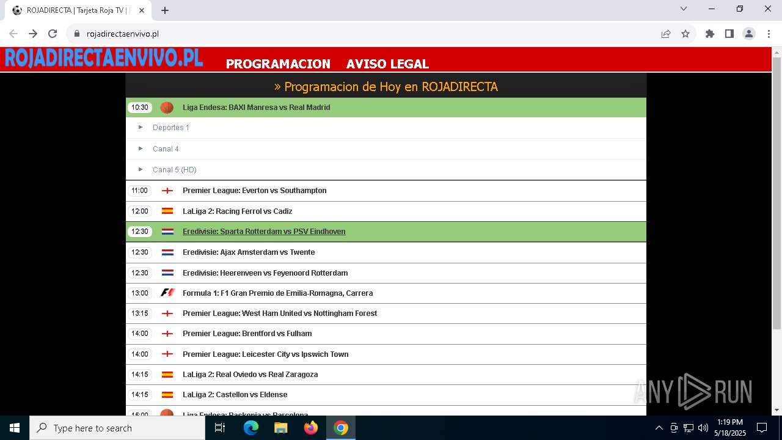Go back using the browser back arrow

(13, 34)
